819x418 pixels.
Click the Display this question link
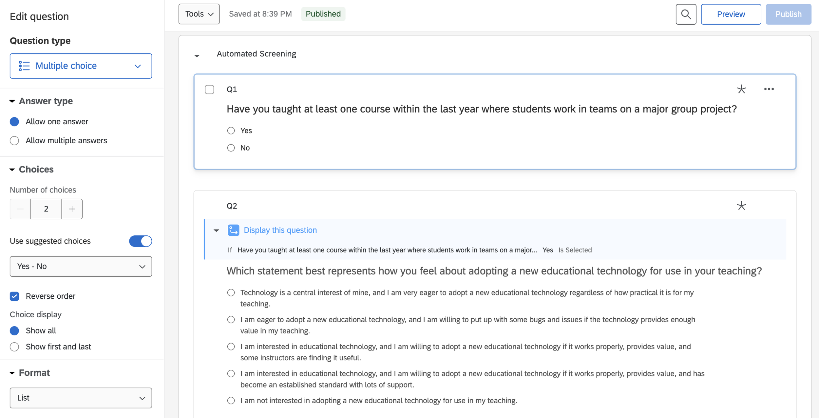280,230
